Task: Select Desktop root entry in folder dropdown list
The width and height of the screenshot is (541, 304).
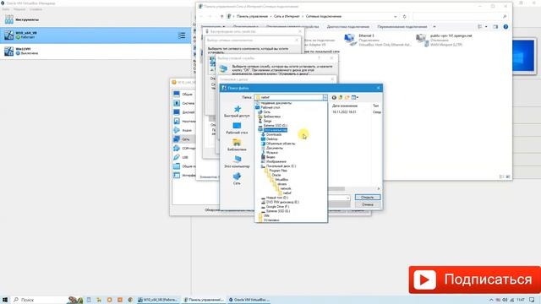Action: (270, 107)
